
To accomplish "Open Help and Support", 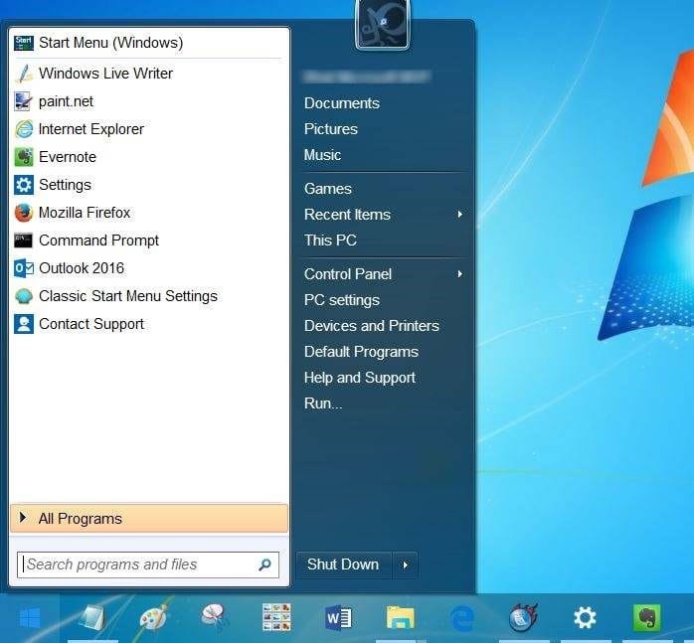I will pos(359,378).
